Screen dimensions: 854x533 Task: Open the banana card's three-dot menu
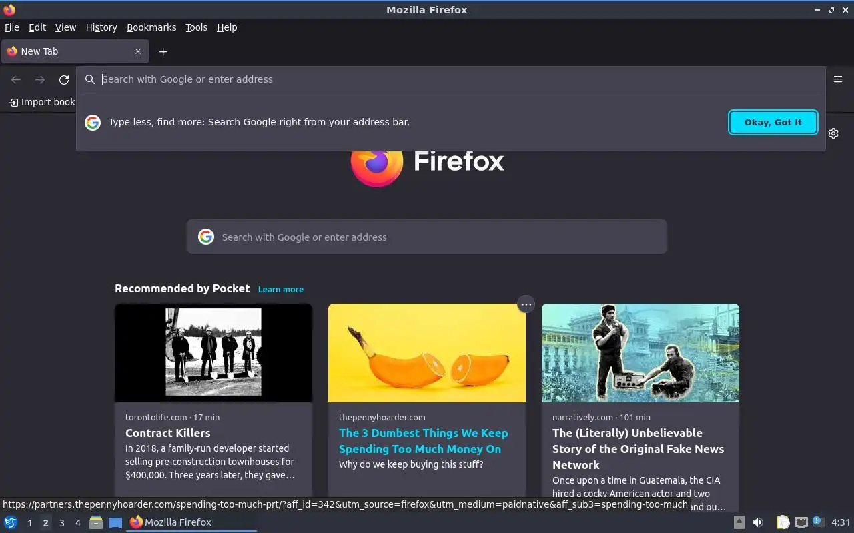[526, 304]
